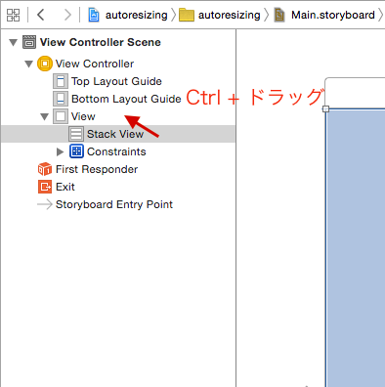Screen dimensions: 385x387
Task: Select the Stack View row
Action: point(118,134)
